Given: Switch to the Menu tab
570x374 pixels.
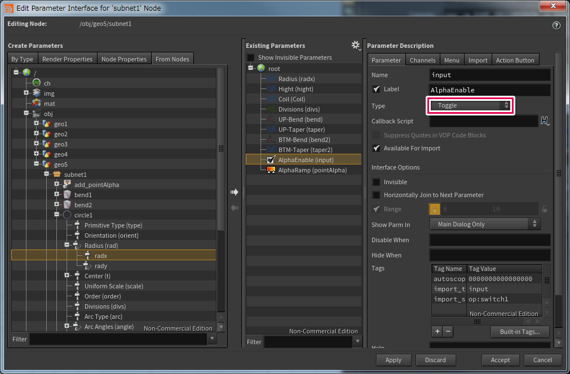Looking at the screenshot, I should click(452, 60).
